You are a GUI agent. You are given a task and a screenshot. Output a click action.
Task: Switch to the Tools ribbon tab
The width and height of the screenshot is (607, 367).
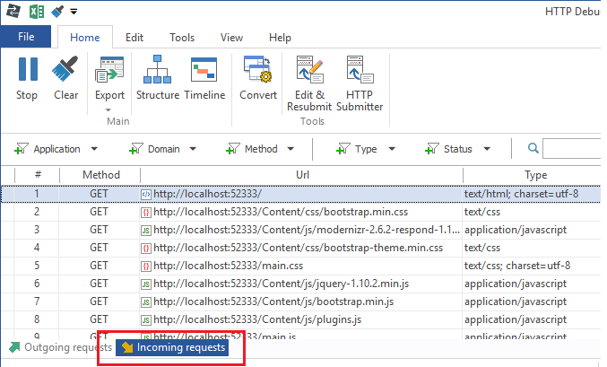coord(182,38)
